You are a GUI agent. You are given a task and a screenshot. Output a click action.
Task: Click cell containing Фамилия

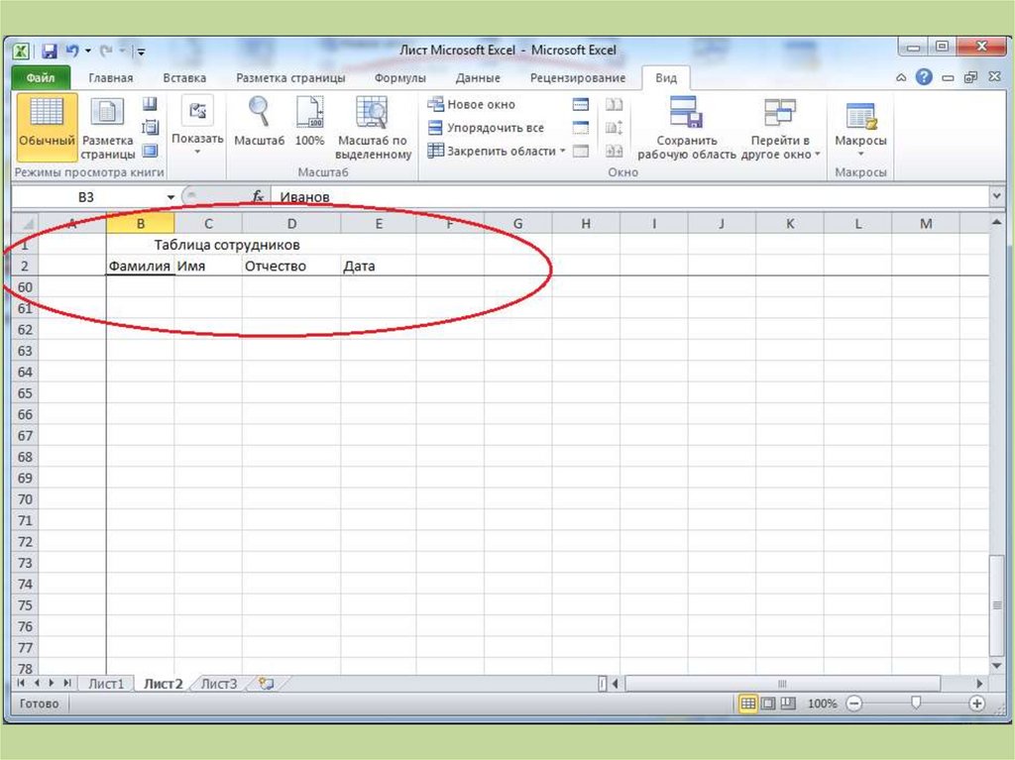pyautogui.click(x=140, y=267)
